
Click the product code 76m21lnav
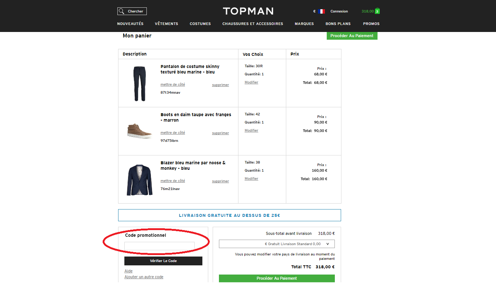[x=170, y=189]
